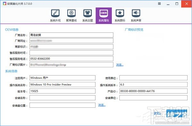Open the 系统主题 shirt icon section
The width and height of the screenshot is (192, 126).
tap(88, 16)
